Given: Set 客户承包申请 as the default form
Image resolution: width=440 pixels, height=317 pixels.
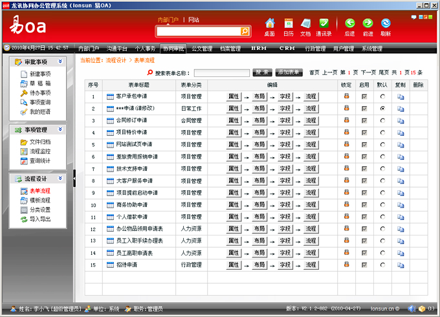Looking at the screenshot, I should pos(382,96).
